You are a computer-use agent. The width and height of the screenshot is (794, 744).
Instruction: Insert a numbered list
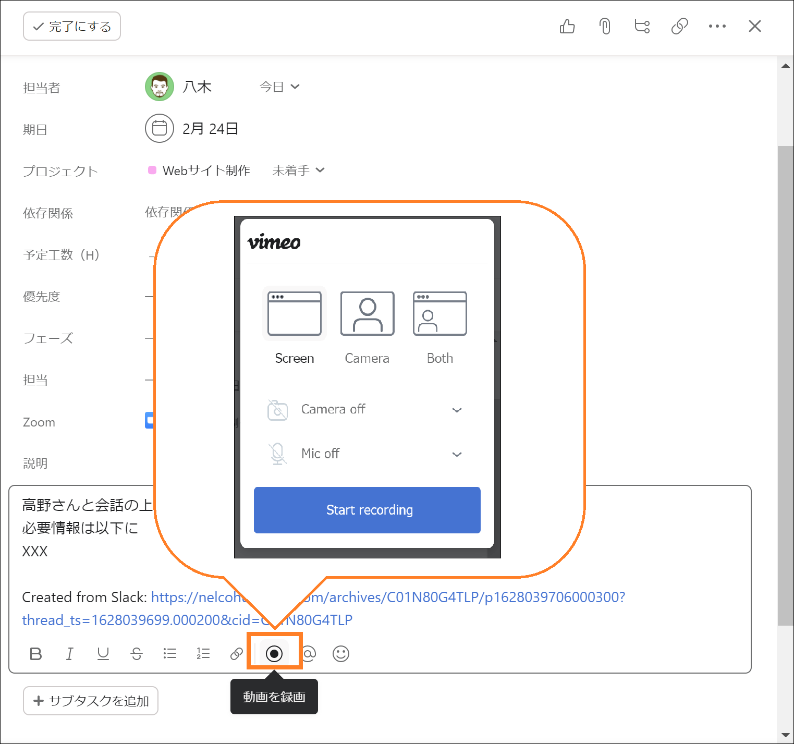click(x=203, y=654)
